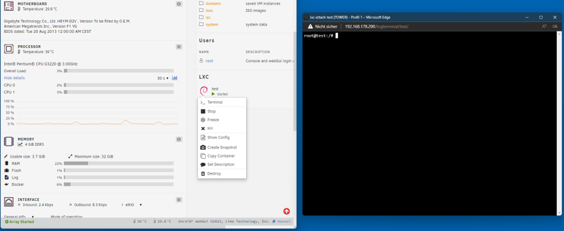The width and height of the screenshot is (564, 231).
Task: Click the read aloud icon in Edge
Action: click(544, 27)
